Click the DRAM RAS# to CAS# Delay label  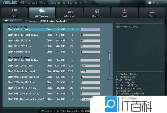click(x=23, y=35)
